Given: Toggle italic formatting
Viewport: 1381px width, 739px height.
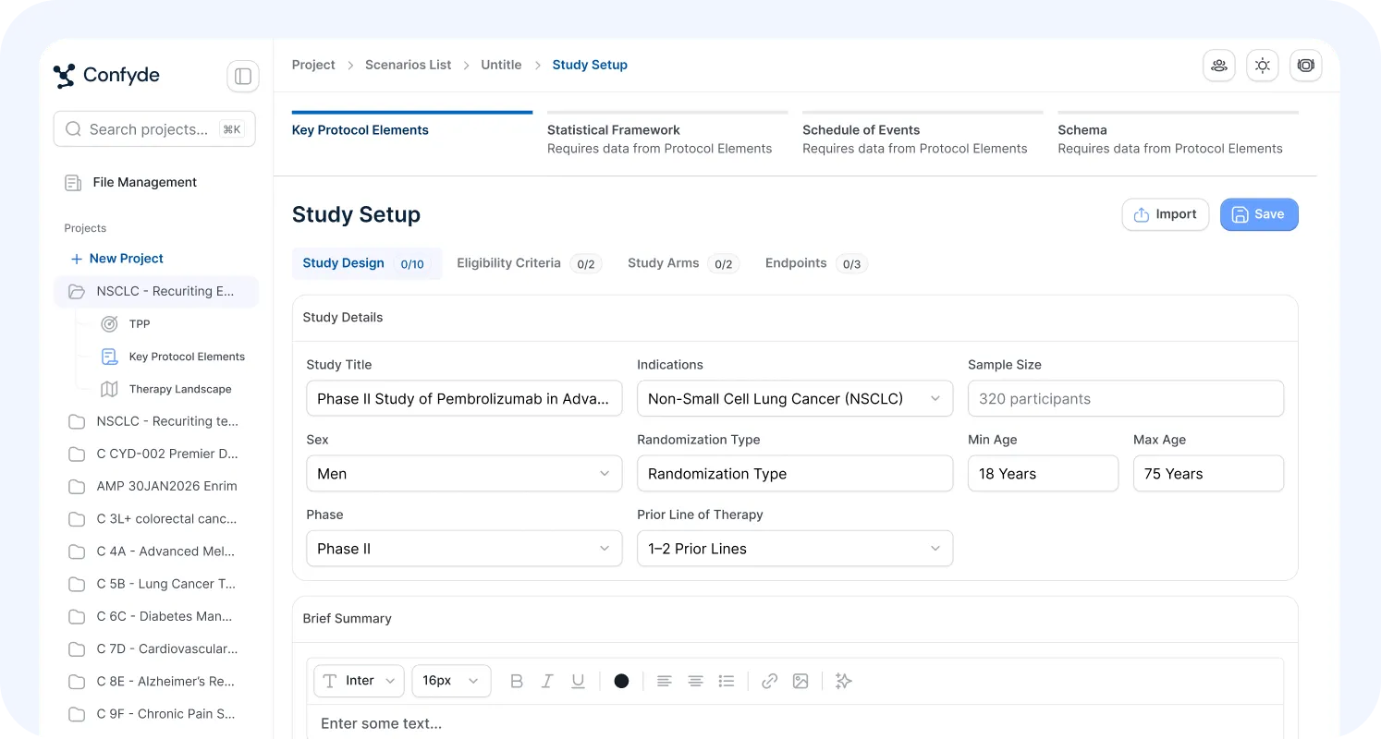Looking at the screenshot, I should tap(547, 681).
